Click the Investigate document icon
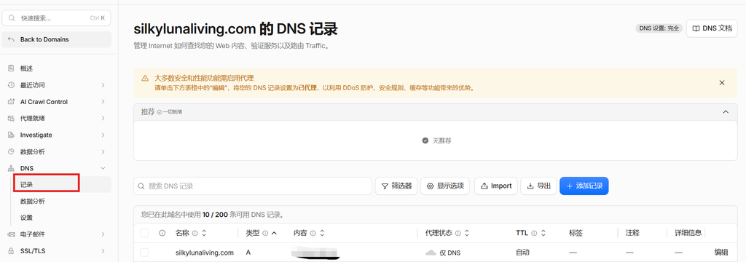The height and width of the screenshot is (262, 746). pyautogui.click(x=11, y=135)
